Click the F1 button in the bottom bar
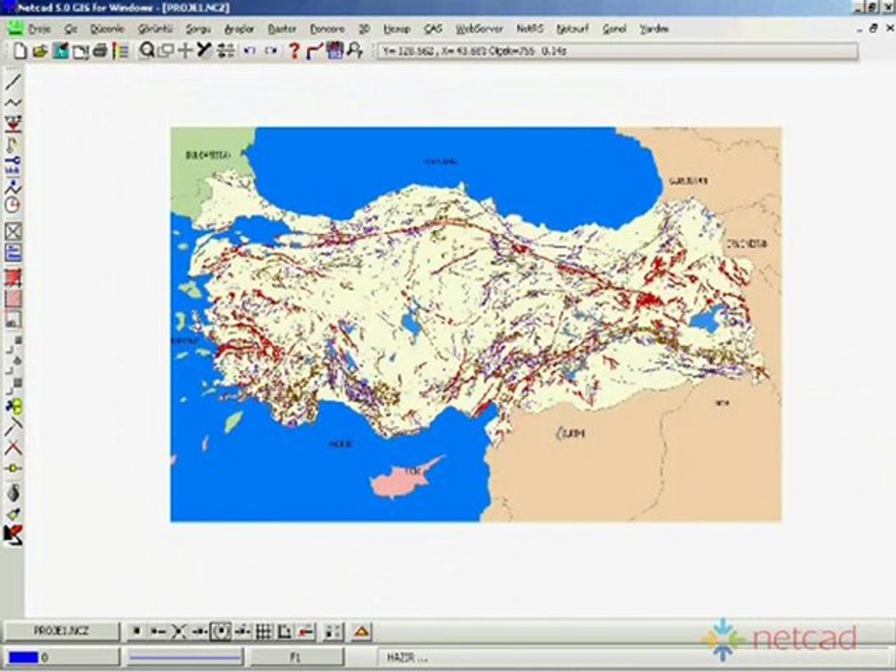The width and height of the screenshot is (896, 672). click(296, 658)
